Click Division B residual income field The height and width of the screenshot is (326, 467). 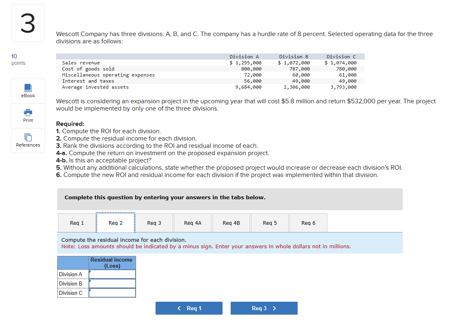[x=112, y=283]
